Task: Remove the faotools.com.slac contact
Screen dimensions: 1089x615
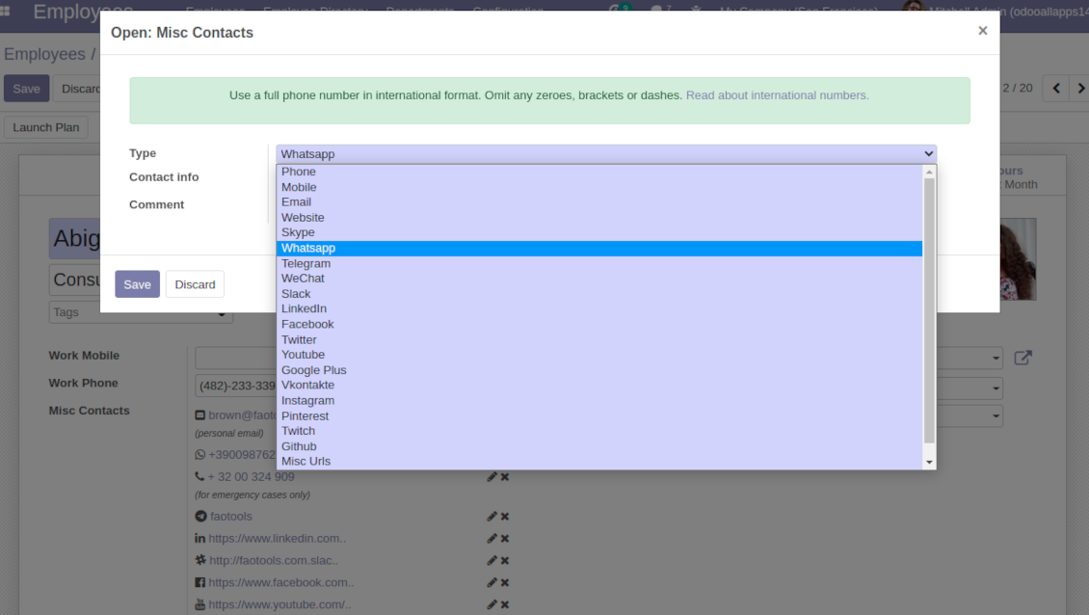Action: pyautogui.click(x=505, y=561)
